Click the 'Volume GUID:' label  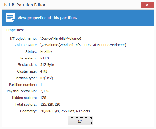point(26,45)
